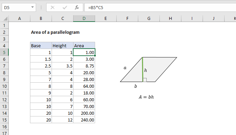Select row 2 header
Image resolution: width=236 pixels, height=135 pixels.
[x=4, y=32]
